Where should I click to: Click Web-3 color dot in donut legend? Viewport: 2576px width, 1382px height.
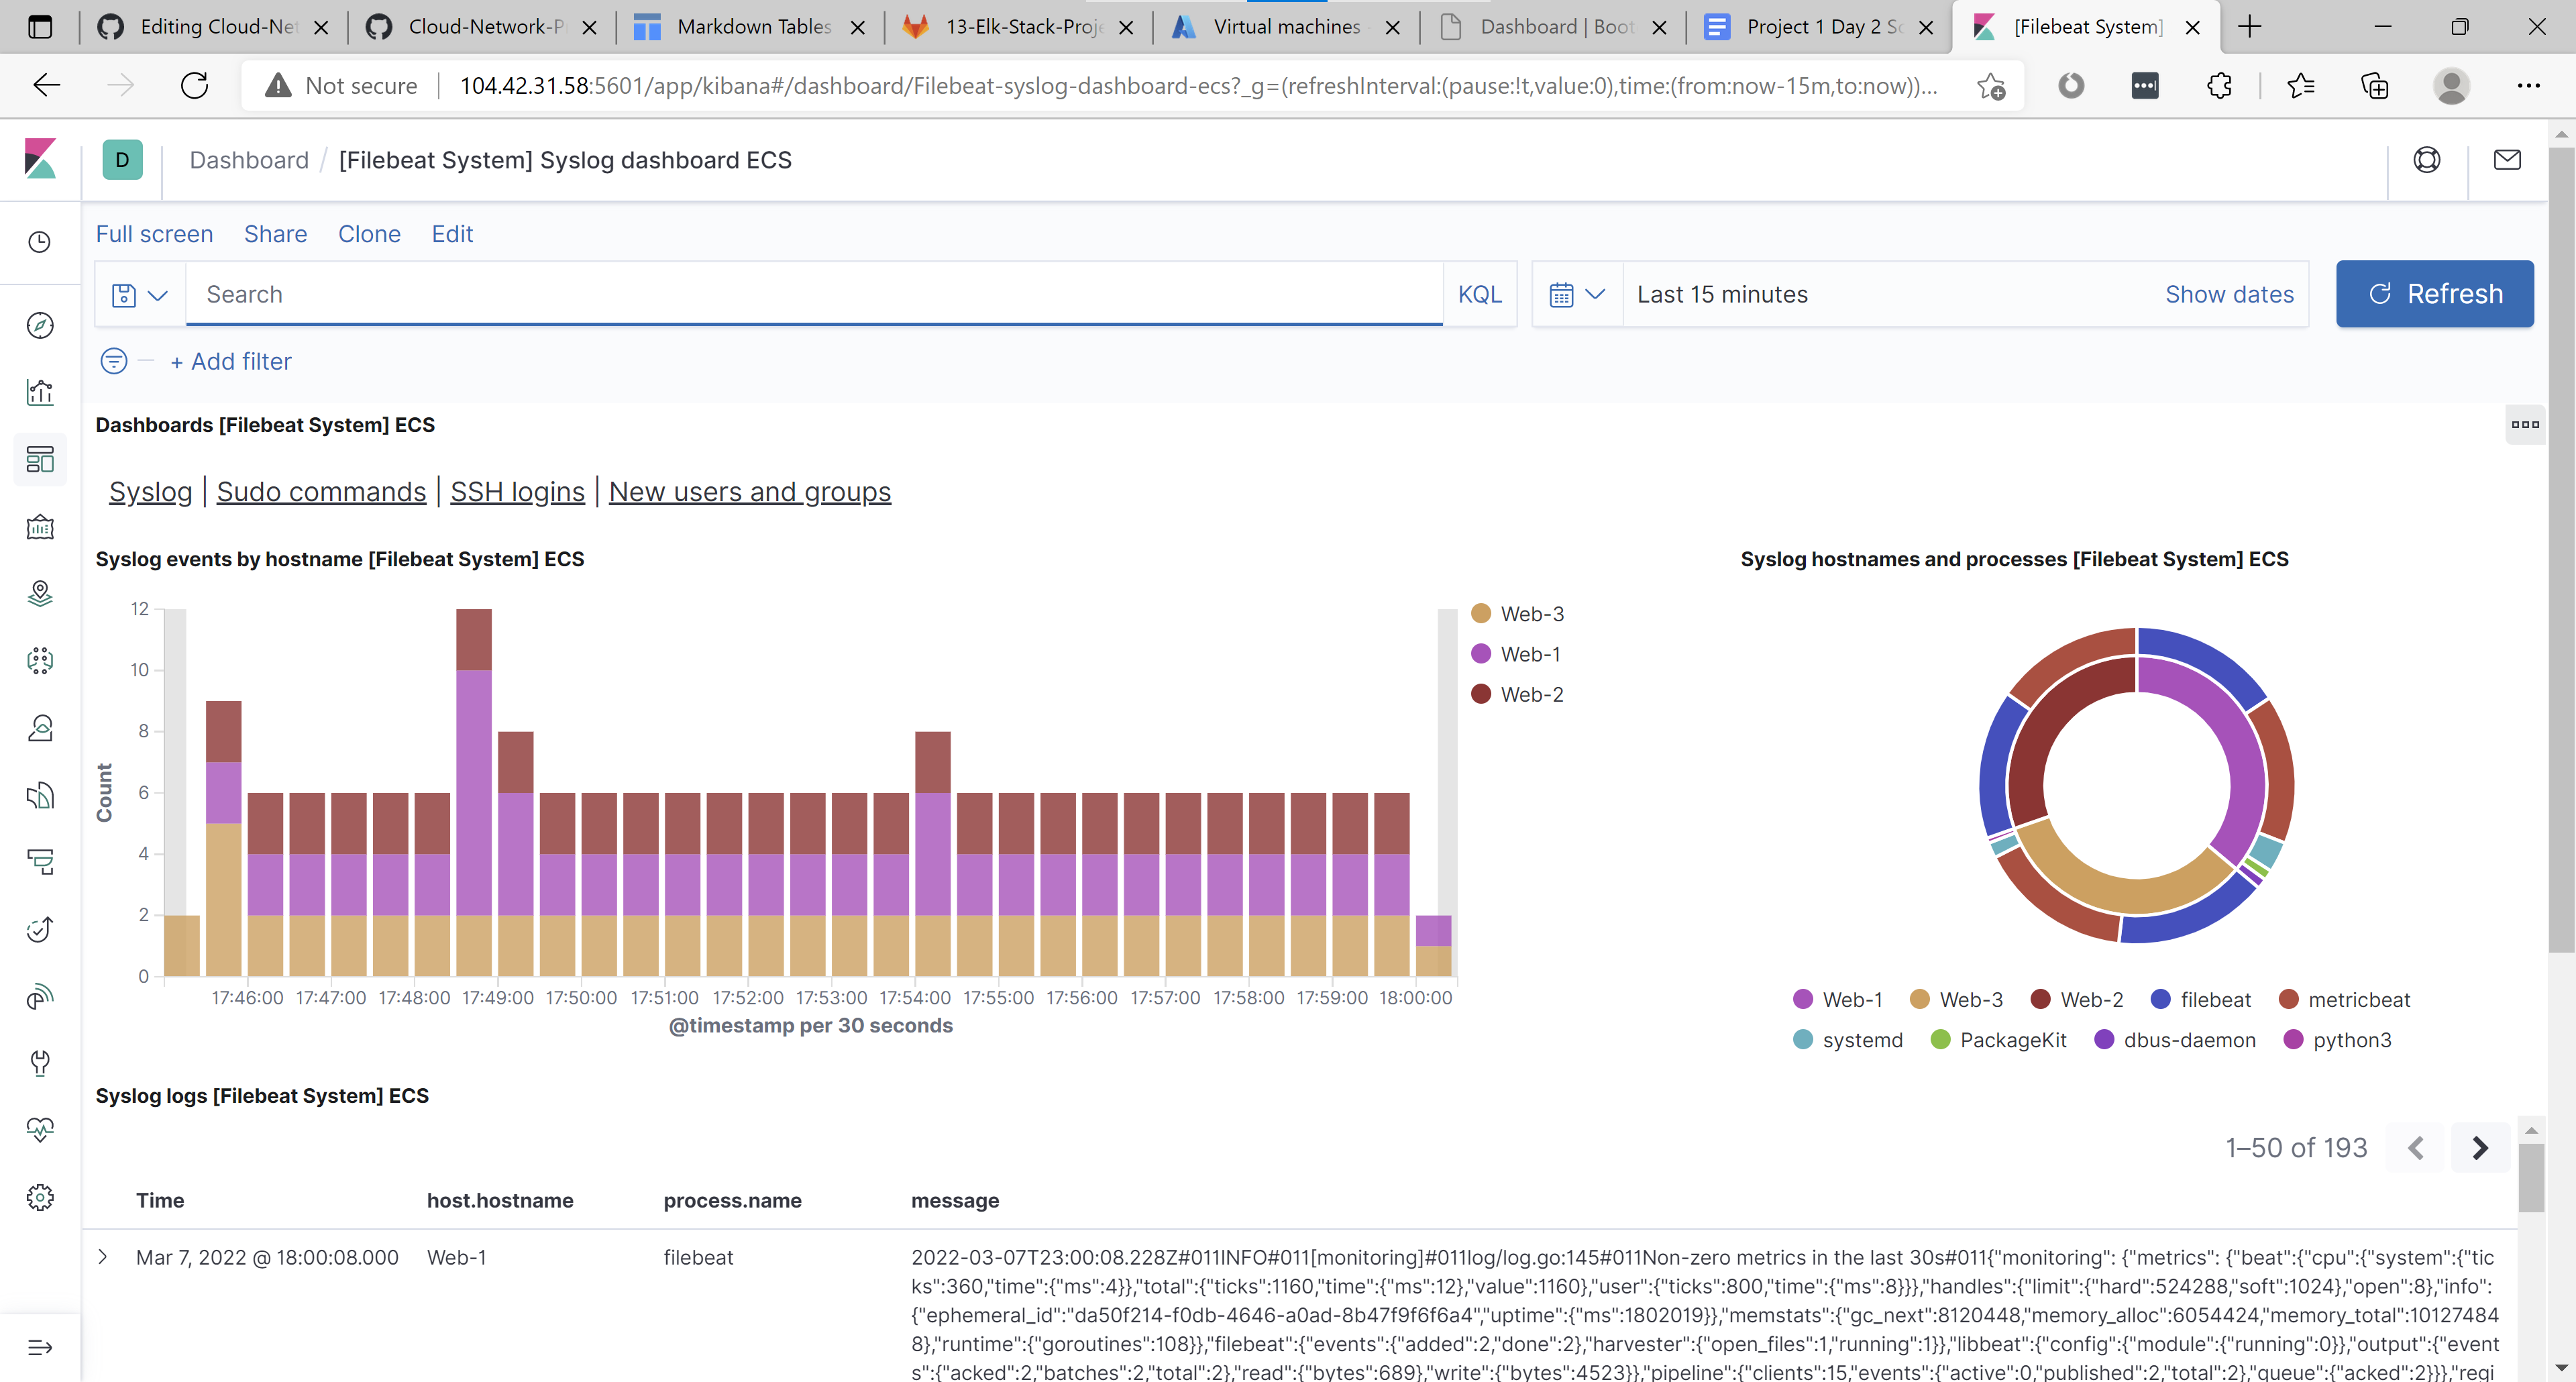[1919, 999]
